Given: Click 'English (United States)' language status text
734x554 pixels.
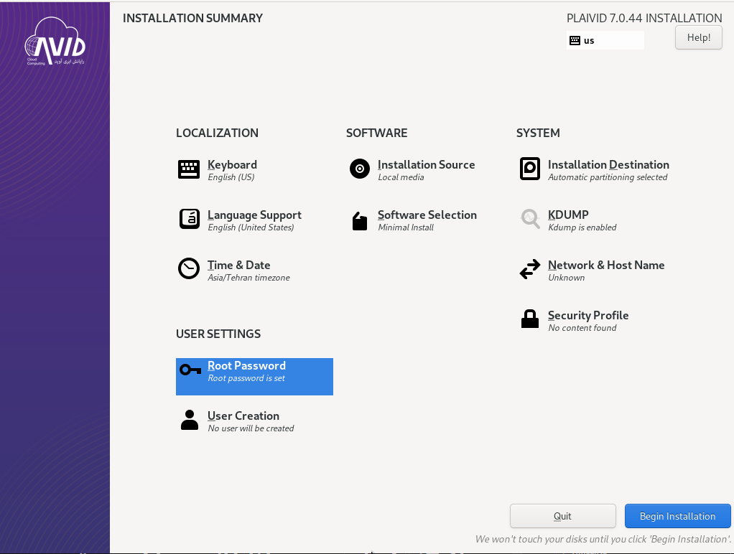Looking at the screenshot, I should 251,227.
